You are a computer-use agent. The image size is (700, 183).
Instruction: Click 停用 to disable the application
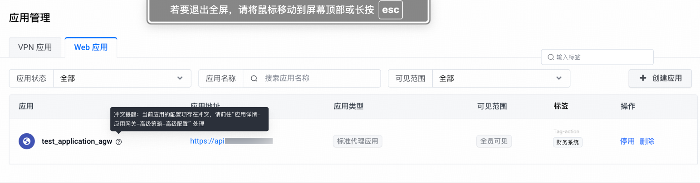(627, 141)
